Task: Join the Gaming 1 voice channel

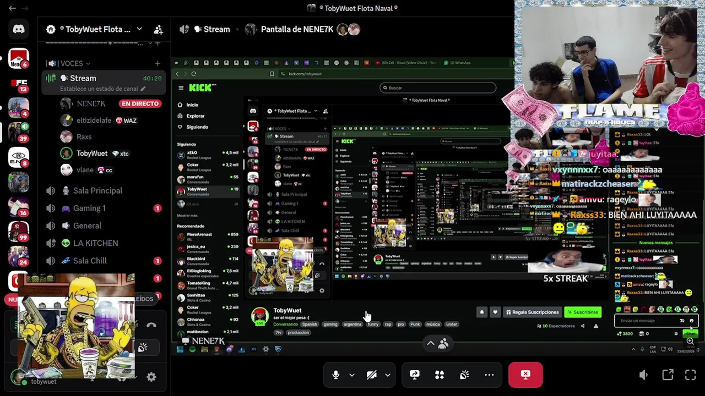Action: 104,208
